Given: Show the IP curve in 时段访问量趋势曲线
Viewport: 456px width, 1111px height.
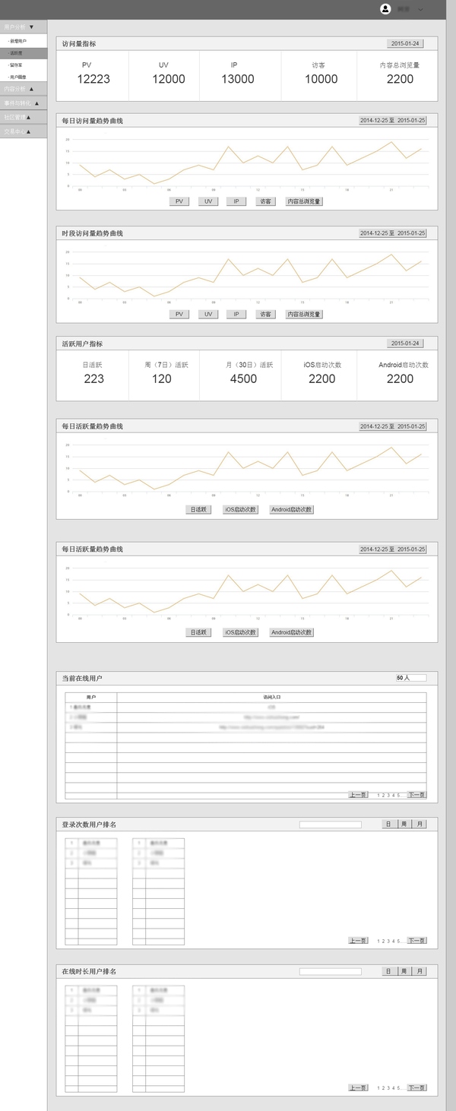Looking at the screenshot, I should 236,314.
